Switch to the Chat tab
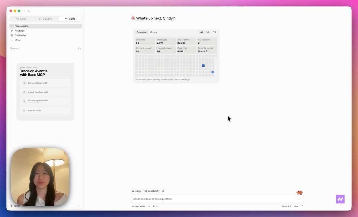Viewport: 358px width, 217px height. (x=21, y=19)
